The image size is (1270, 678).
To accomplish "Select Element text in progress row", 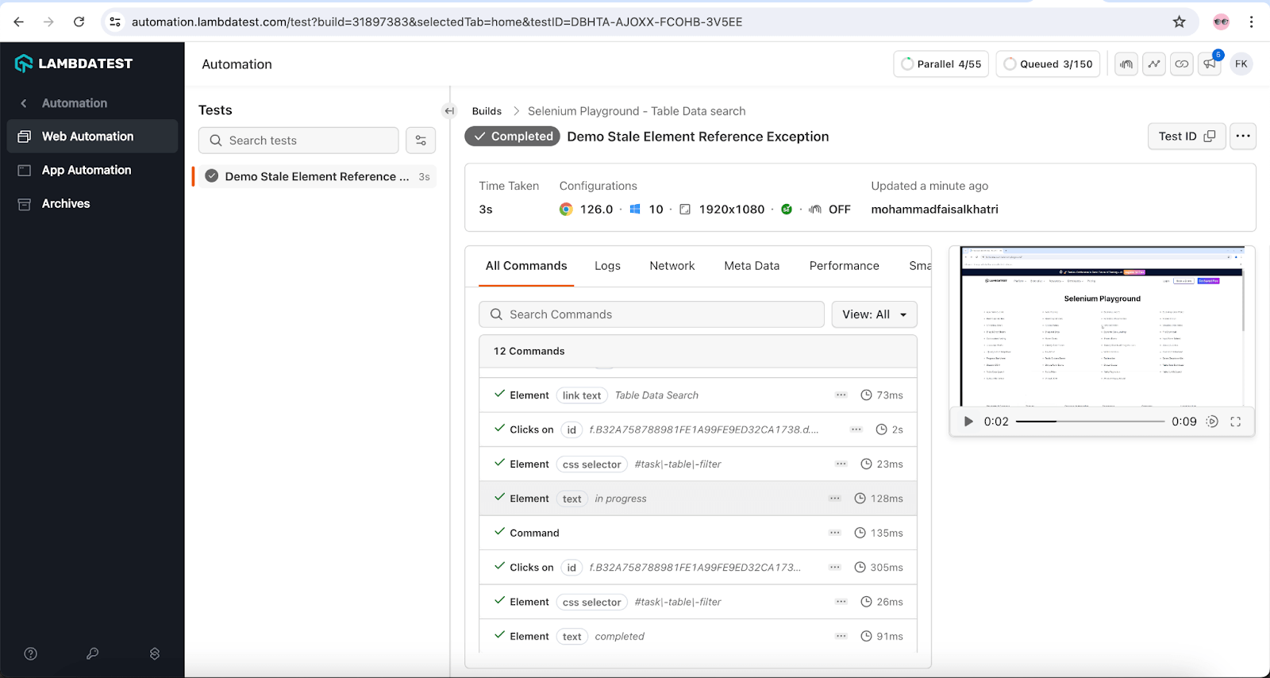I will coord(698,499).
